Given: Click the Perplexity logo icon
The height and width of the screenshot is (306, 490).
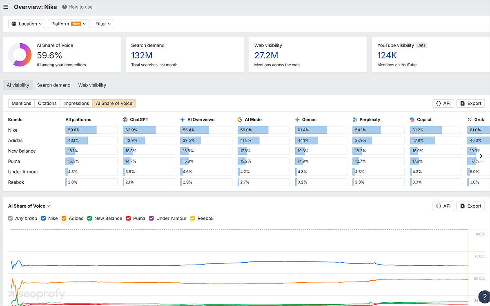Looking at the screenshot, I should coord(355,120).
